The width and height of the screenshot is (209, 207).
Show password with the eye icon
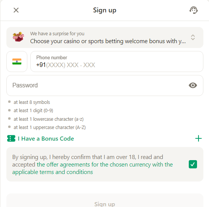[x=193, y=85]
